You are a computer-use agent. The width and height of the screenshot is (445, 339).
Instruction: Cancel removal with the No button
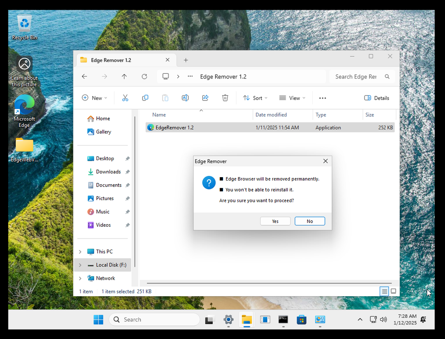tap(310, 221)
